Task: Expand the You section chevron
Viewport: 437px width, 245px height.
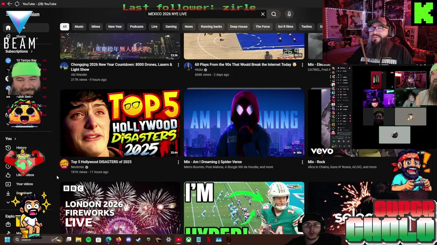Action: 15,139
